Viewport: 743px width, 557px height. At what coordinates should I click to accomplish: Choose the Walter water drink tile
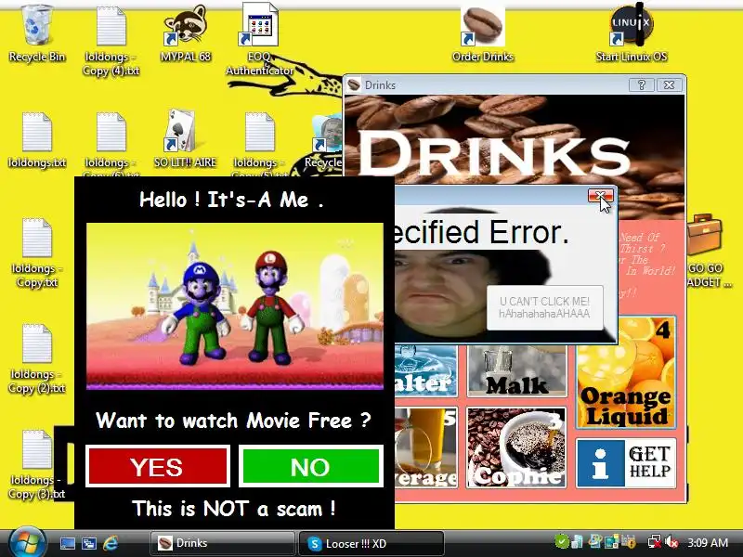tap(425, 370)
